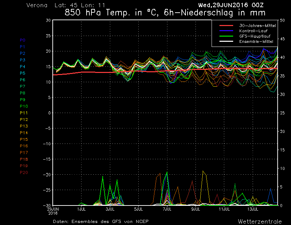Select the "GFS-Hauptlauf" legend text
Viewport: 291px width, 225px height.
click(255, 36)
